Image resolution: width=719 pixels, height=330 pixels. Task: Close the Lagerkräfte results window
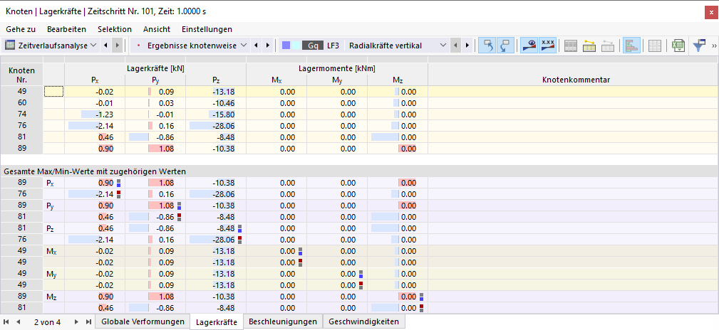(710, 13)
